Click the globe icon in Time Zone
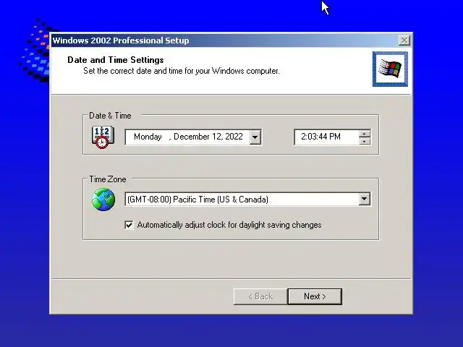The image size is (463, 347). click(x=103, y=200)
